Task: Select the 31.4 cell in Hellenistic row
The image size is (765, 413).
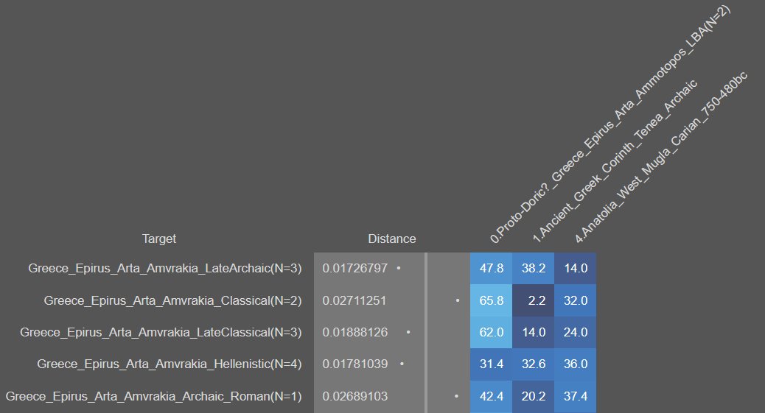Action: (x=492, y=364)
